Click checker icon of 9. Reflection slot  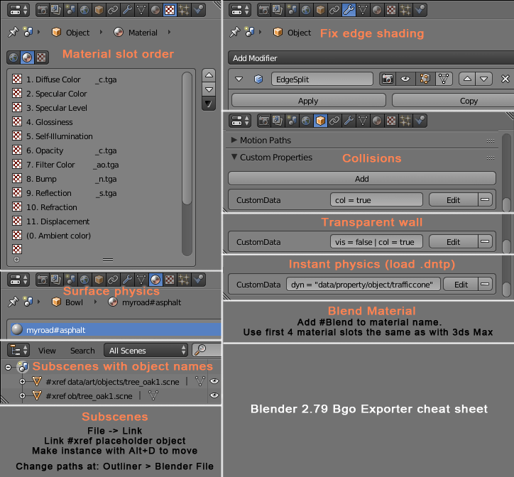click(17, 192)
